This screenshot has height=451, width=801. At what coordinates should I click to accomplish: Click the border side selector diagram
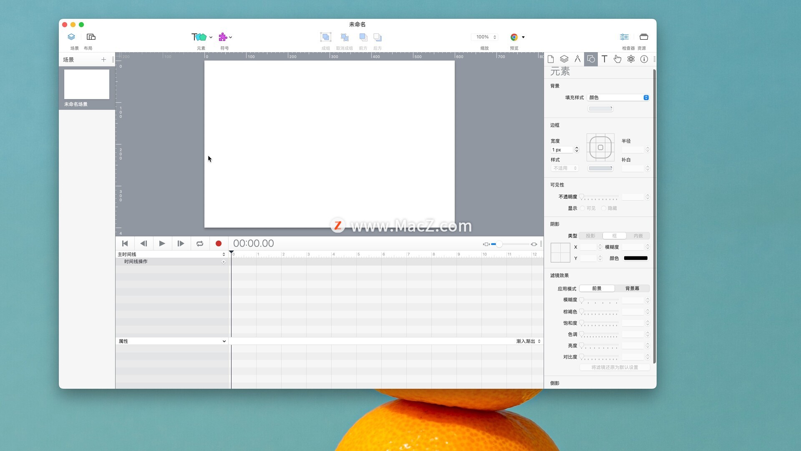point(600,147)
